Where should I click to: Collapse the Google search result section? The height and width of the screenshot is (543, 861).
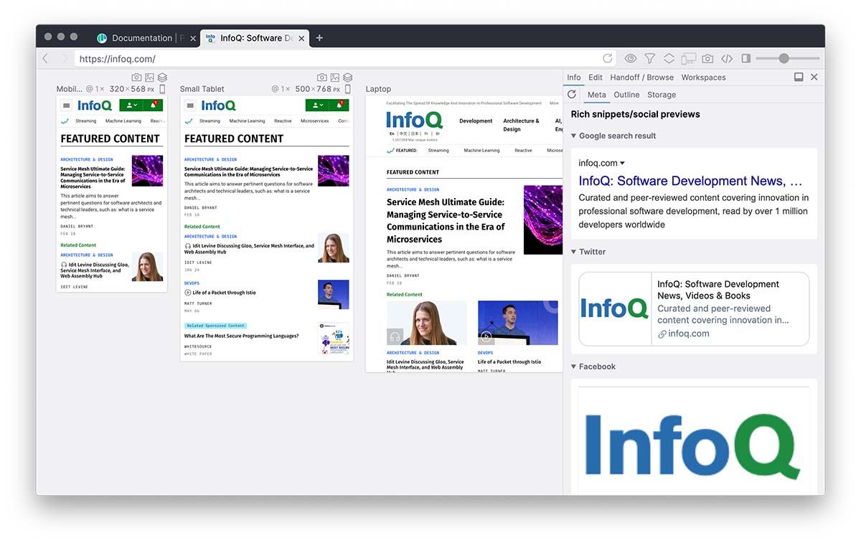(573, 136)
